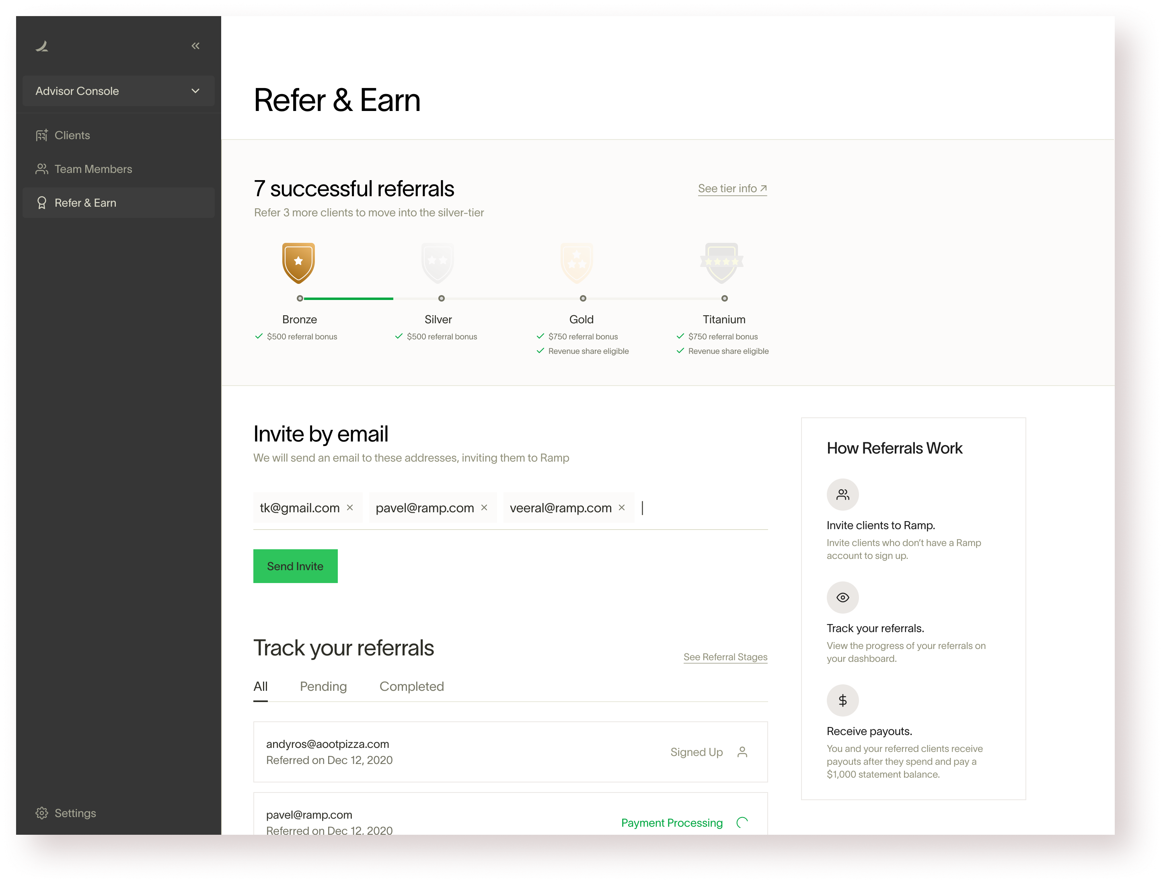Open the Advisor Console dropdown
This screenshot has height=883, width=1163.
click(118, 91)
